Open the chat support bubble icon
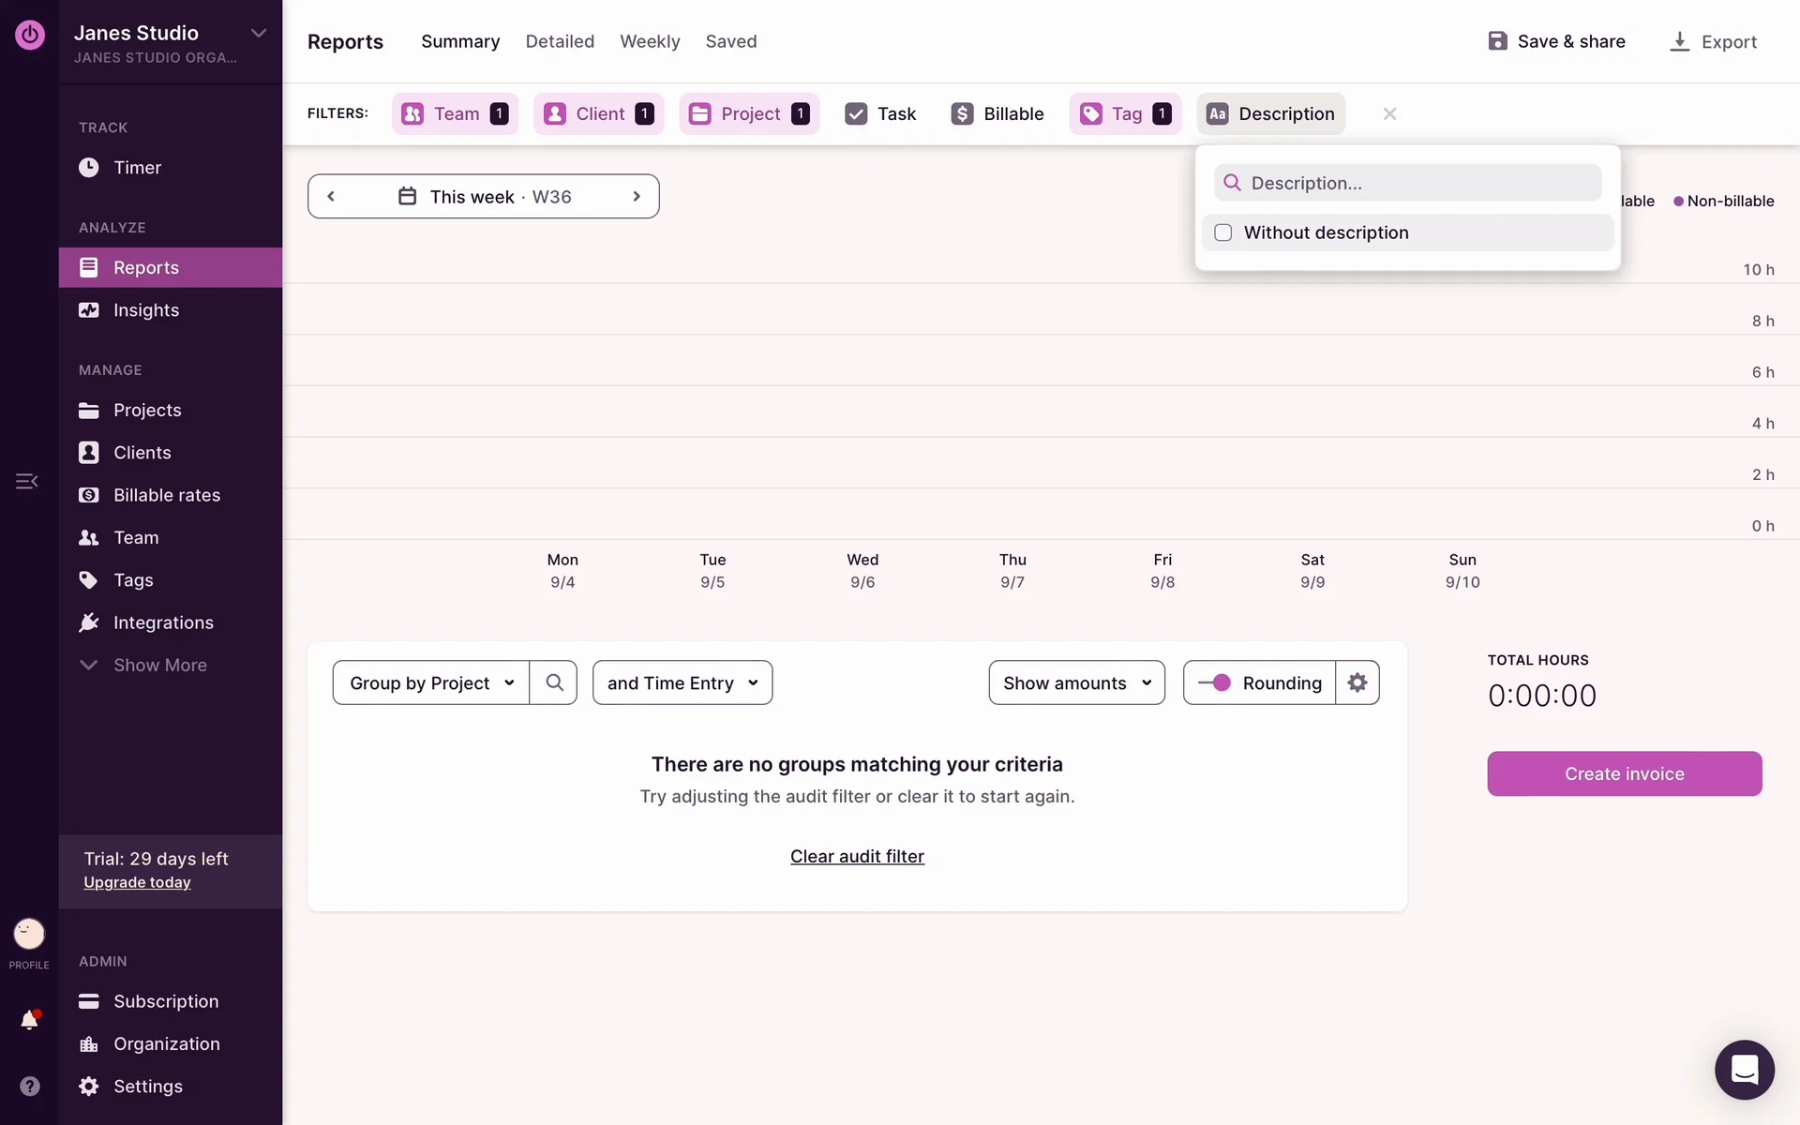1800x1125 pixels. tap(1744, 1069)
